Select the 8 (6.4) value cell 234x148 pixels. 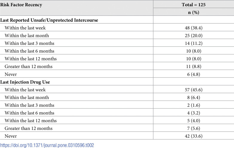coord(194,97)
